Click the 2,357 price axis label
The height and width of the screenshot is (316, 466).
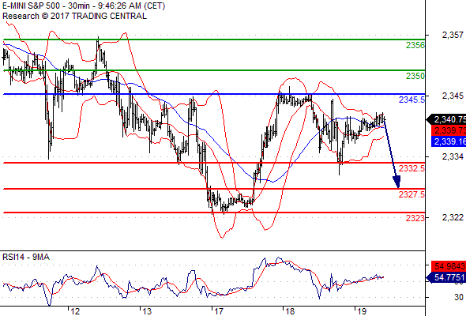(453, 35)
